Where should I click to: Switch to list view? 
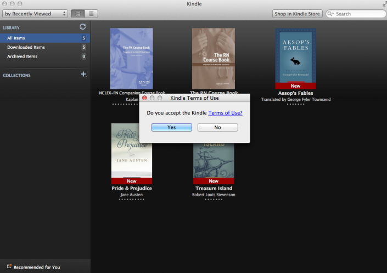click(x=91, y=13)
